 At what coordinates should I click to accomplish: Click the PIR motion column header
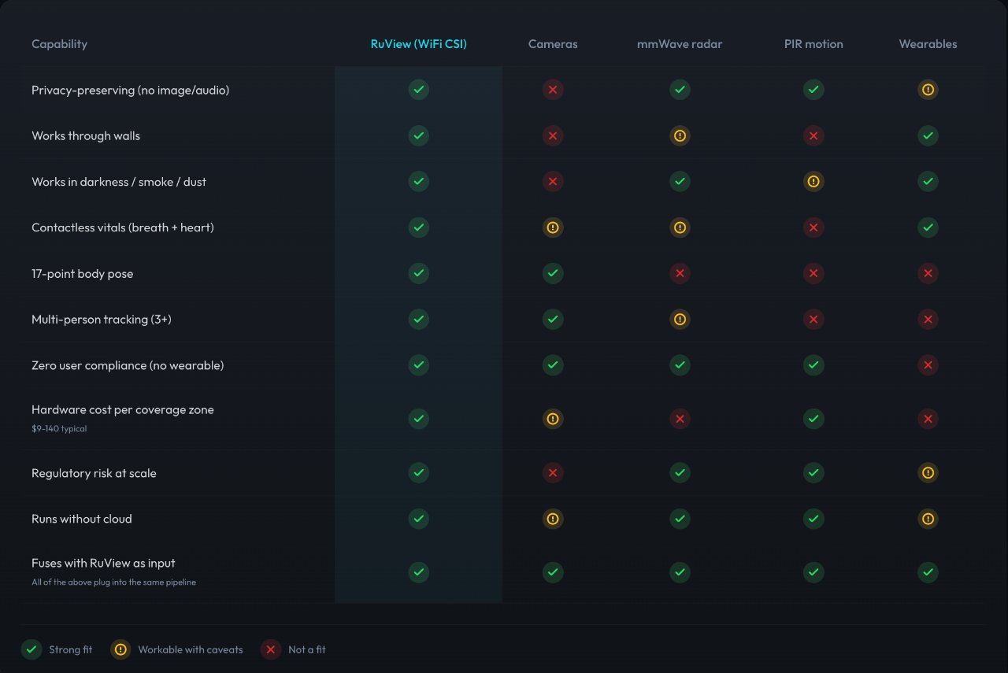(813, 44)
